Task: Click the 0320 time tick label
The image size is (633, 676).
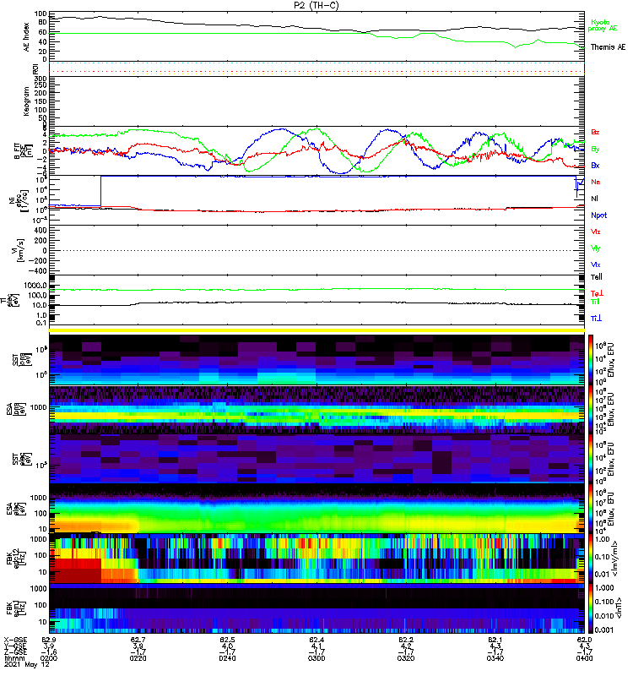Action: tap(406, 658)
